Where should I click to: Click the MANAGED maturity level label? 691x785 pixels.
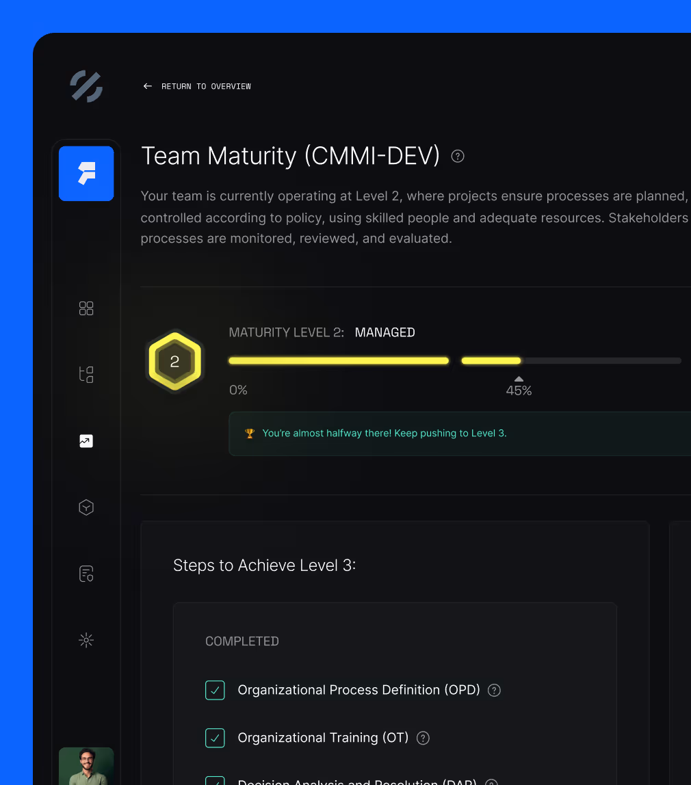tap(384, 332)
